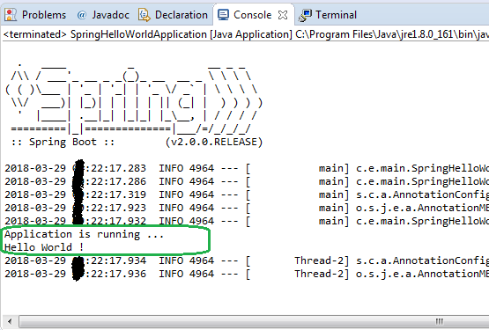
Task: Click the Javadoc @ icon
Action: coord(82,15)
